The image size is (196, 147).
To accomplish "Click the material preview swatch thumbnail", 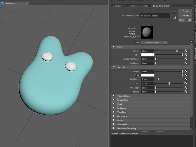I will pos(147,32).
